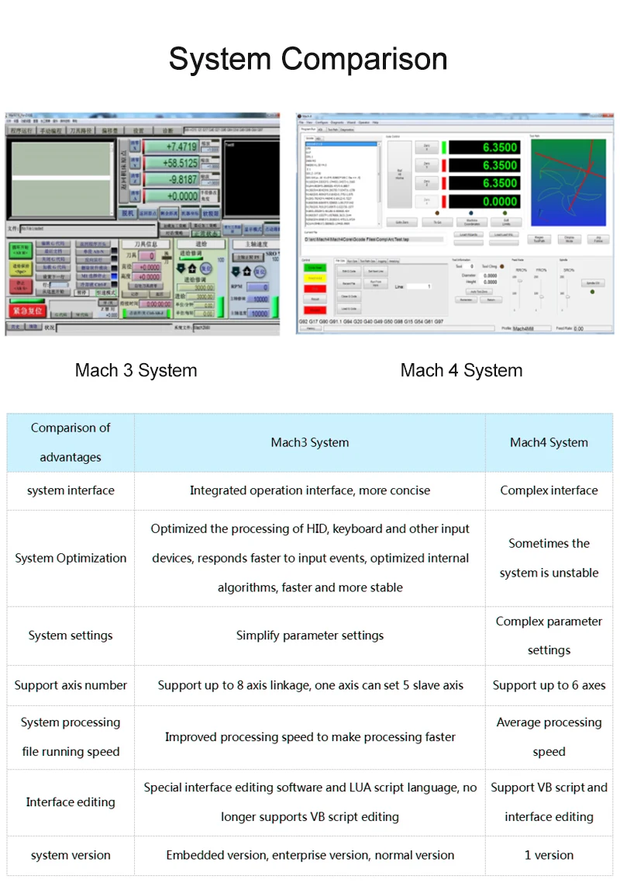Image resolution: width=620 pixels, height=890 pixels.
Task: Click feed override down arrow in Mach 3
Action: pos(181,268)
